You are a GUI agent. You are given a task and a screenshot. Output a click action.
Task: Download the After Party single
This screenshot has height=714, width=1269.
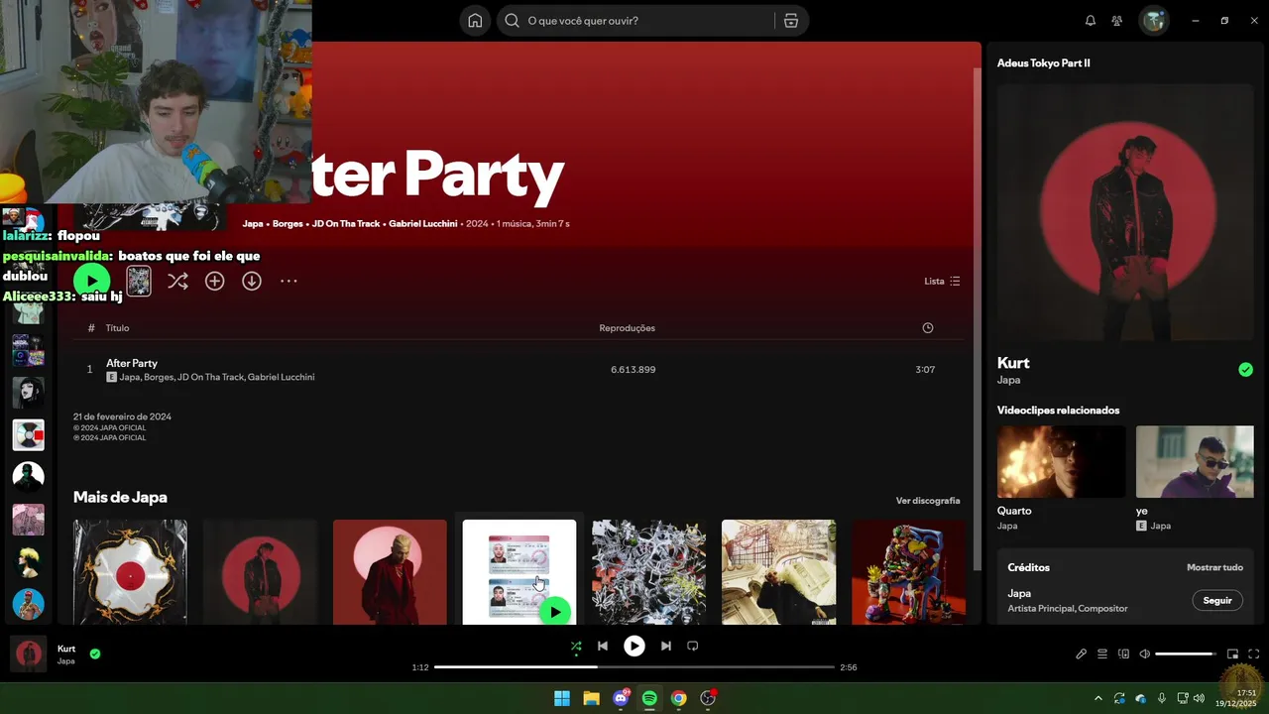(x=252, y=282)
